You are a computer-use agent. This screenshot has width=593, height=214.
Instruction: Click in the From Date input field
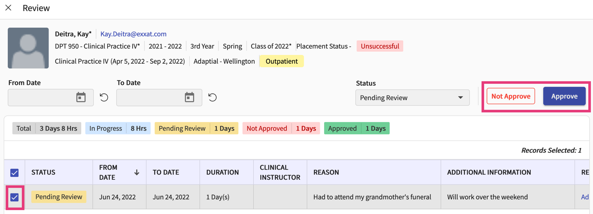point(41,98)
